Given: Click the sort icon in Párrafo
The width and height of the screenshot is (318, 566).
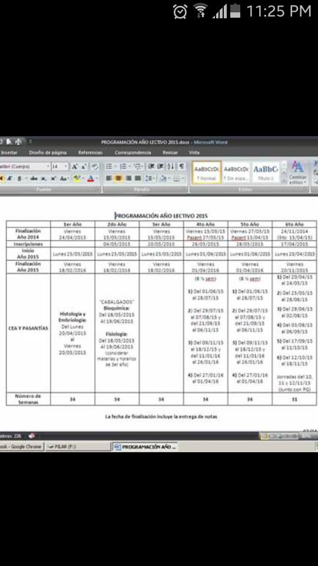Looking at the screenshot, I should pos(171,166).
